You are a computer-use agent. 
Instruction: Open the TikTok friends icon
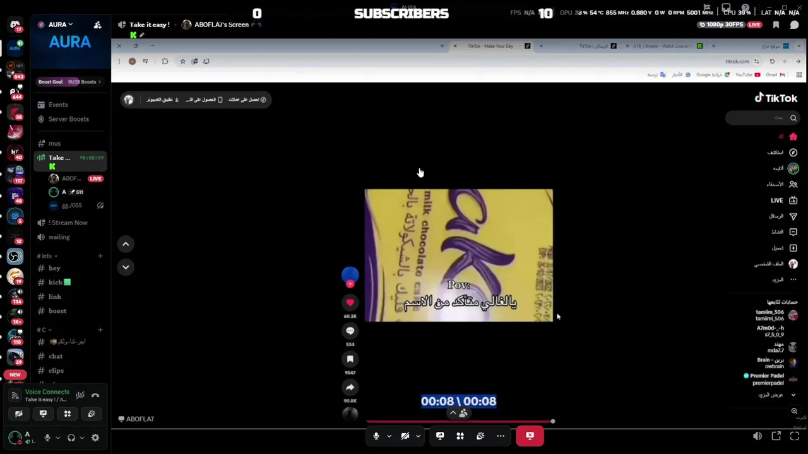click(793, 184)
